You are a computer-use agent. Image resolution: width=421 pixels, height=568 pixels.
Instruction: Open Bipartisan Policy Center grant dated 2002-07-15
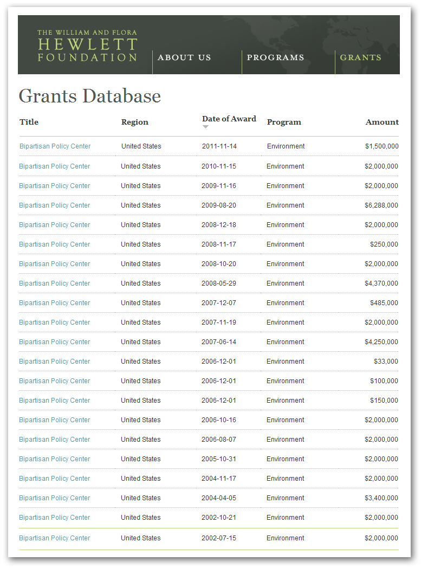(54, 539)
